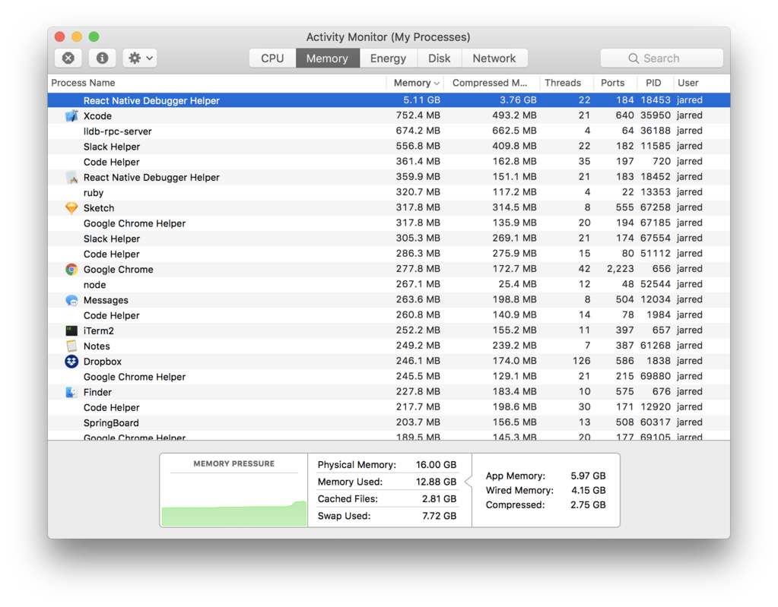Click the Finder face icon
Viewport: 778px width, 607px height.
(x=71, y=392)
